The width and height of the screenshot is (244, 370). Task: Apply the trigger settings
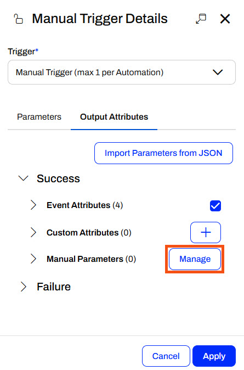214,356
